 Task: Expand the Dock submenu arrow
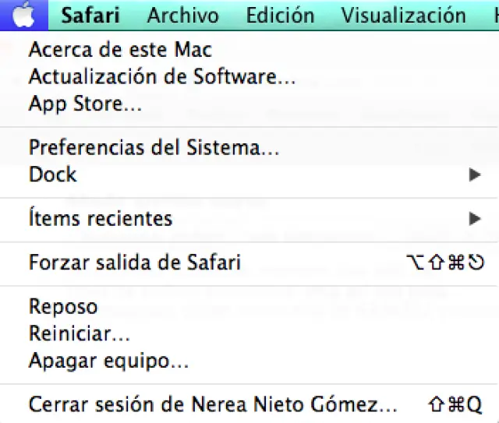pos(475,174)
